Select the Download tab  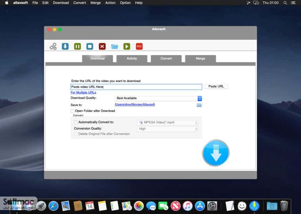coord(98,59)
